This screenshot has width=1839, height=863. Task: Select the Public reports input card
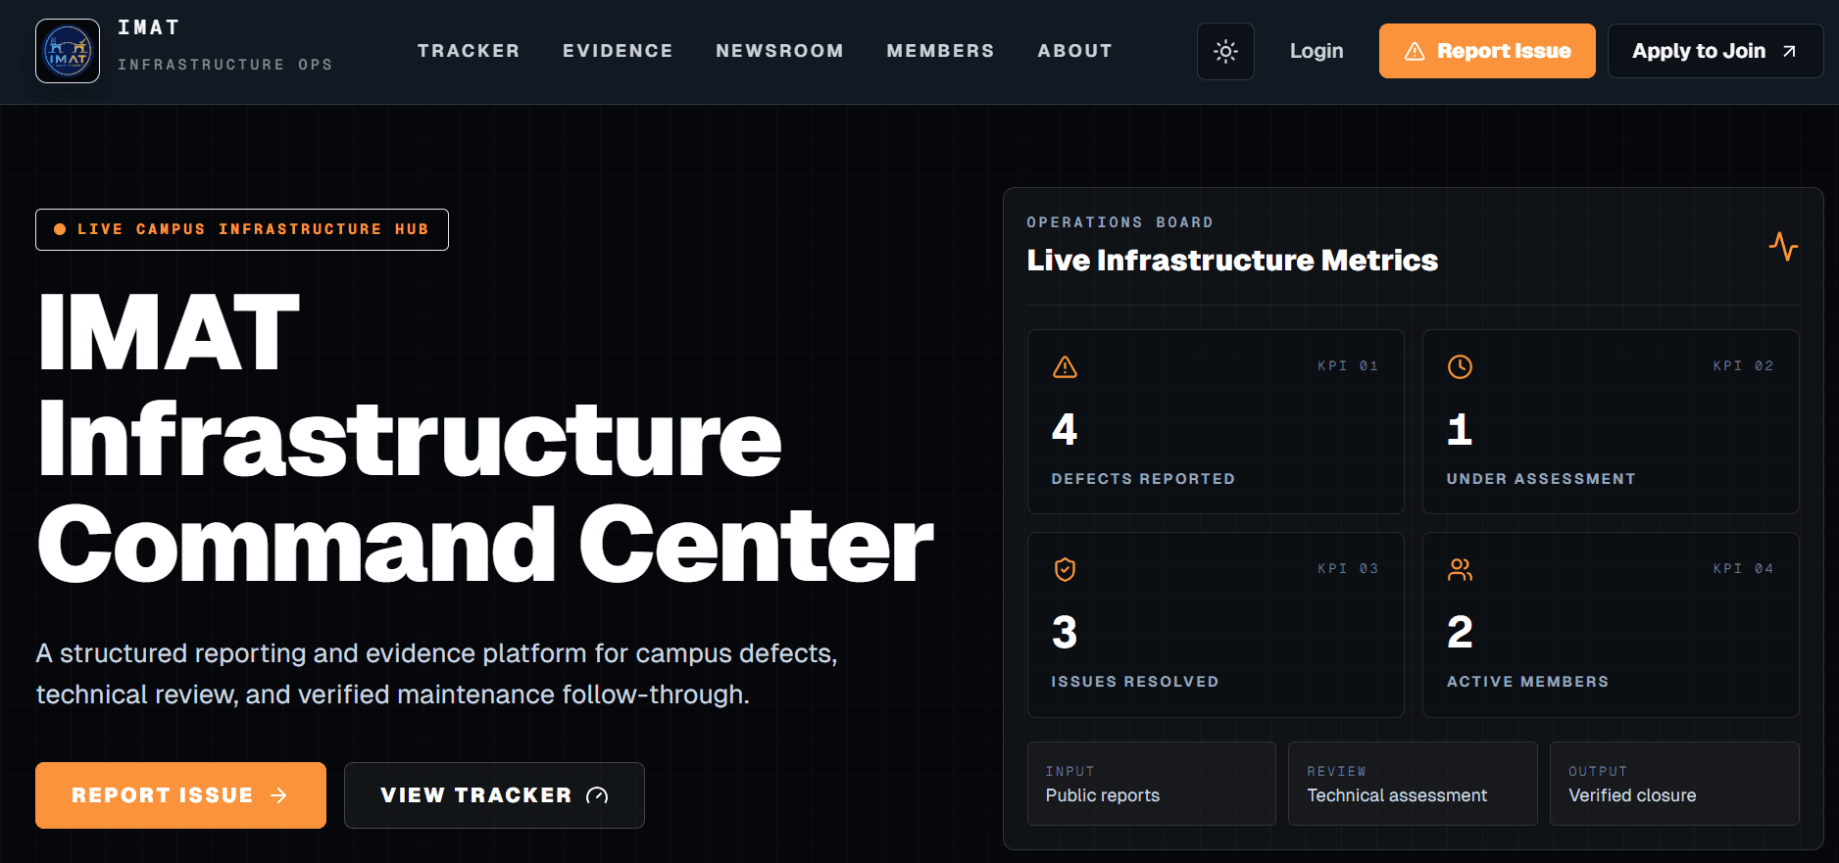pos(1152,784)
